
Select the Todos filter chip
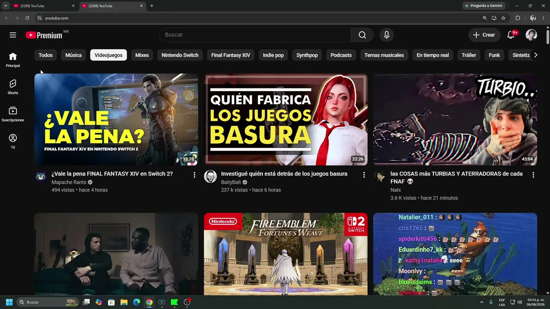point(46,55)
